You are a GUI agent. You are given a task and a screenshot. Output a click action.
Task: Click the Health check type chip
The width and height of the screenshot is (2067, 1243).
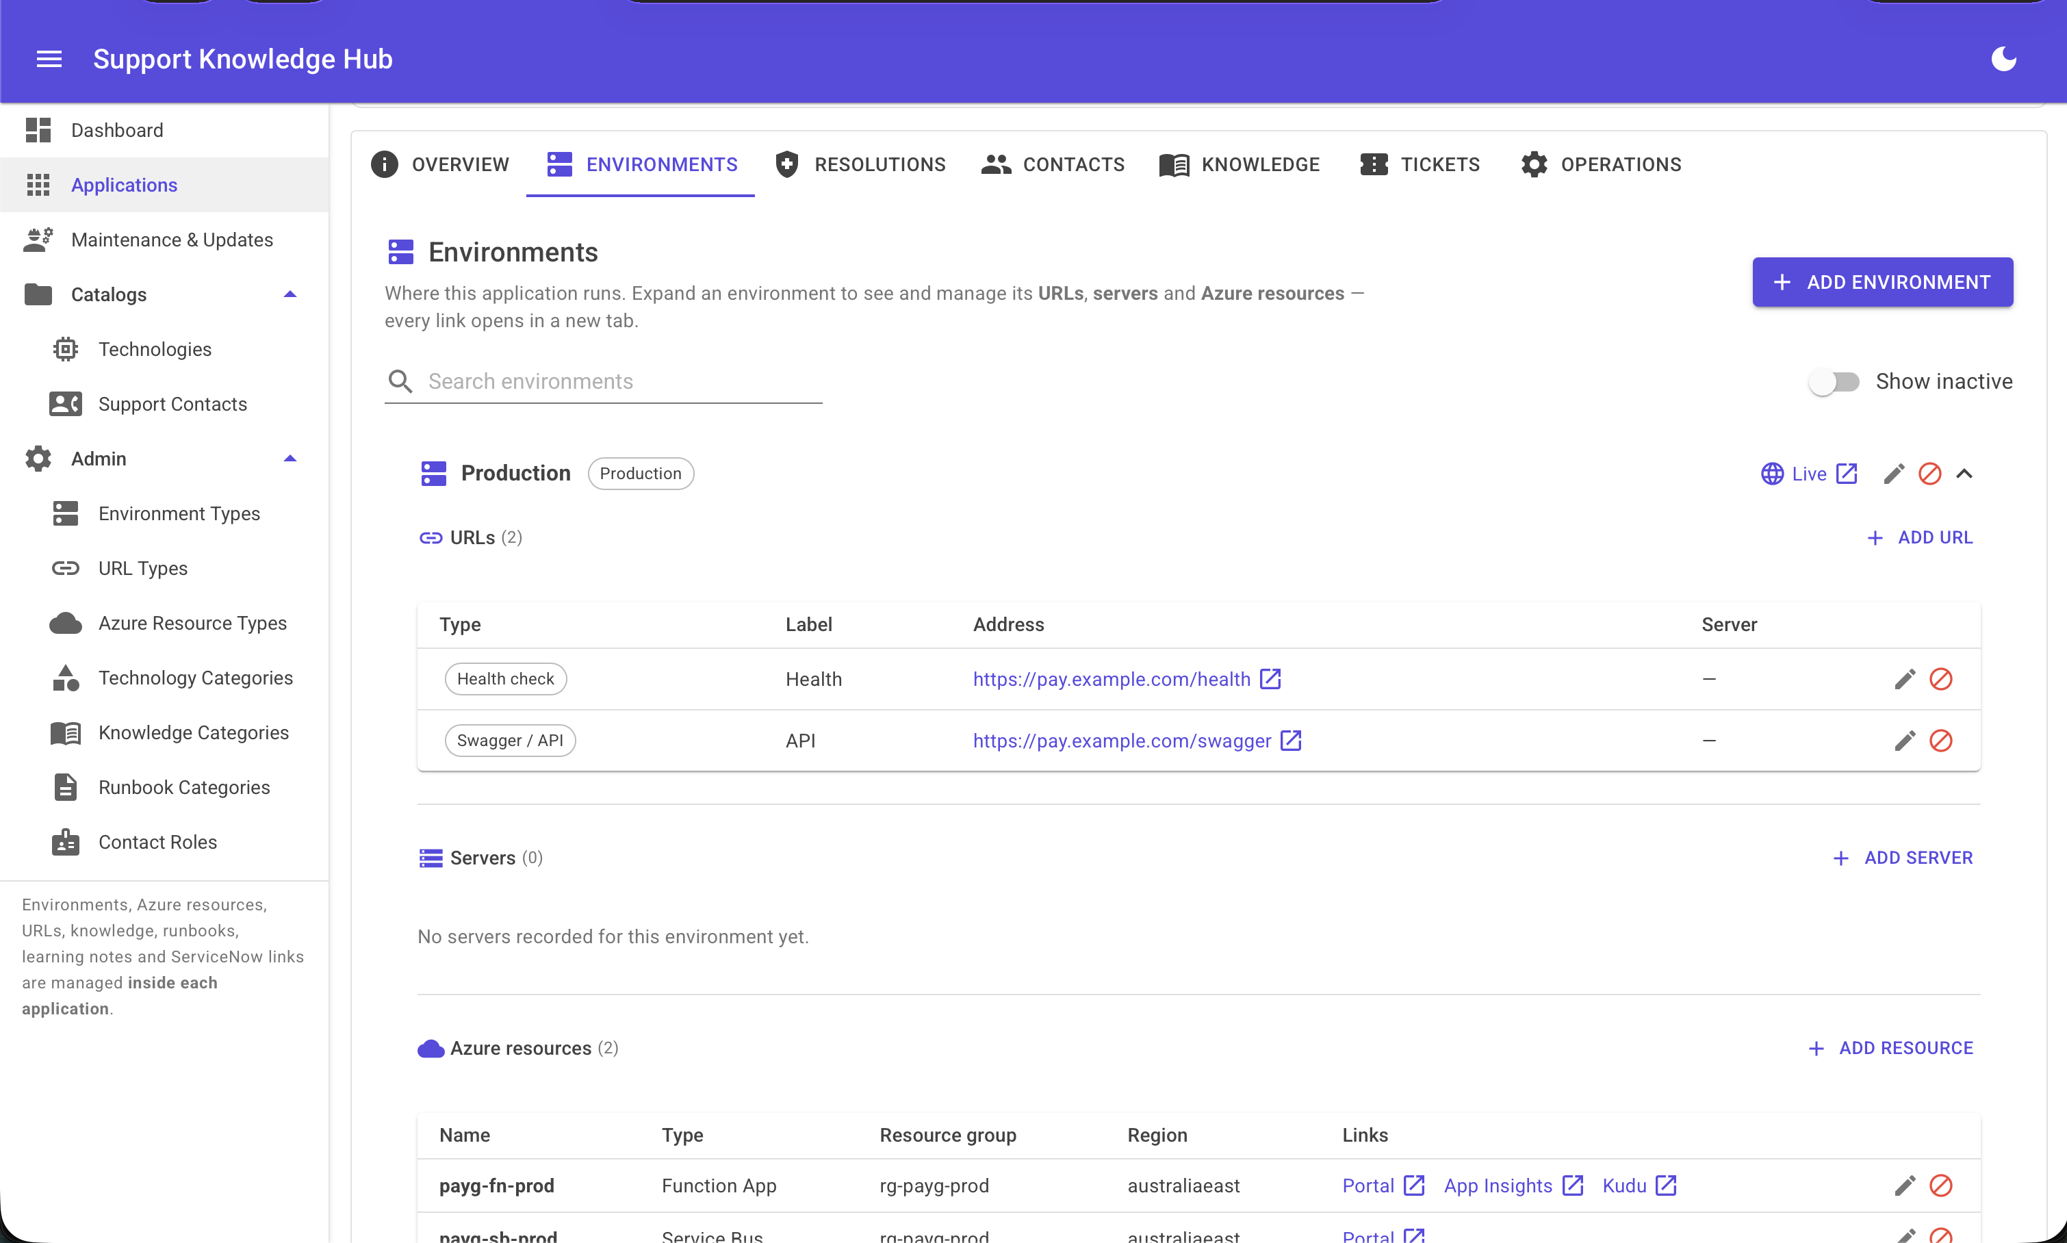tap(506, 678)
